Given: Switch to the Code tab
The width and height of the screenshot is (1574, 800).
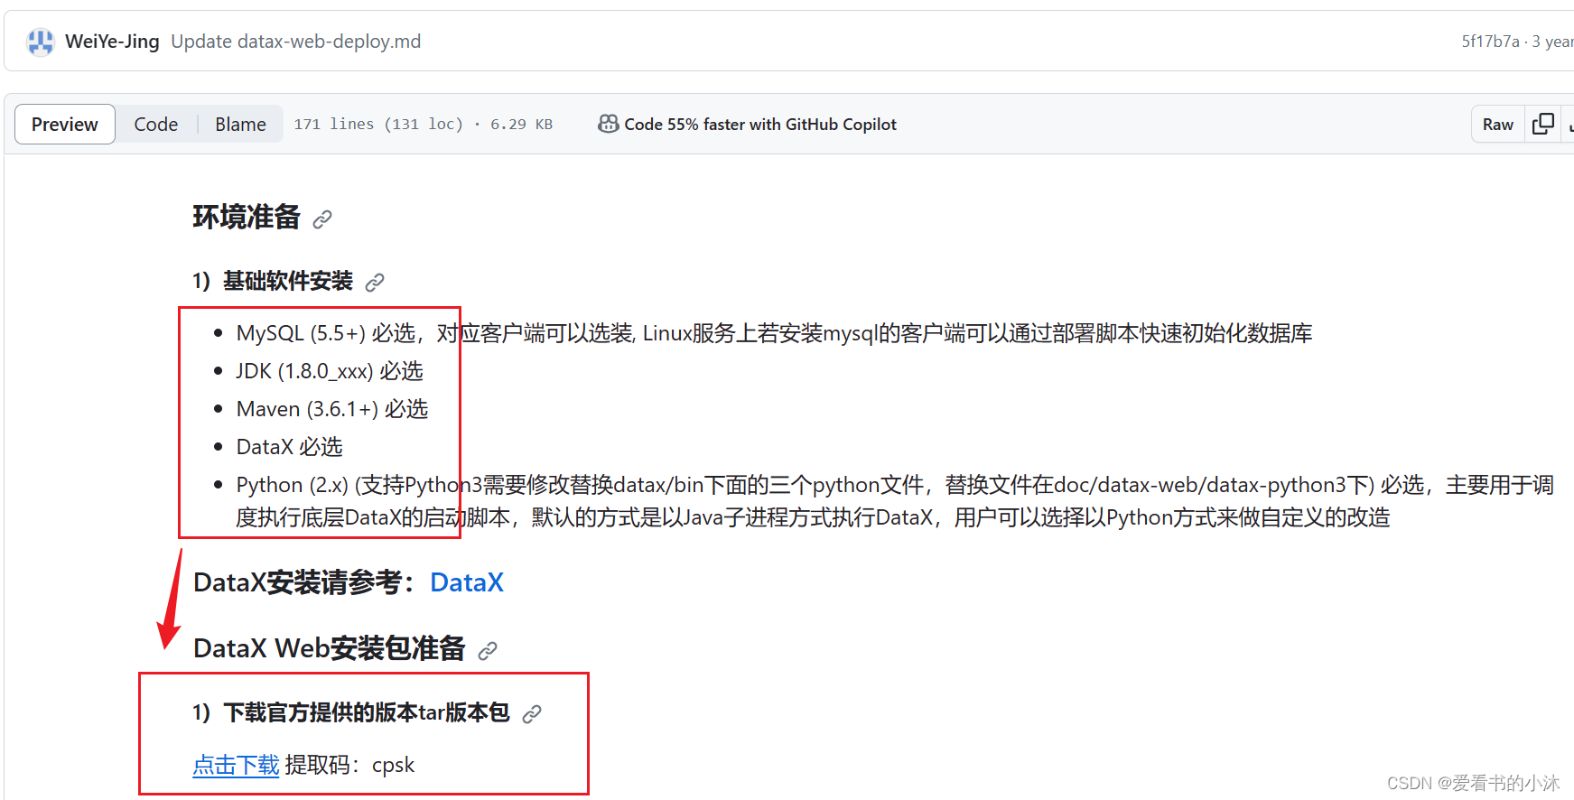Looking at the screenshot, I should [156, 125].
